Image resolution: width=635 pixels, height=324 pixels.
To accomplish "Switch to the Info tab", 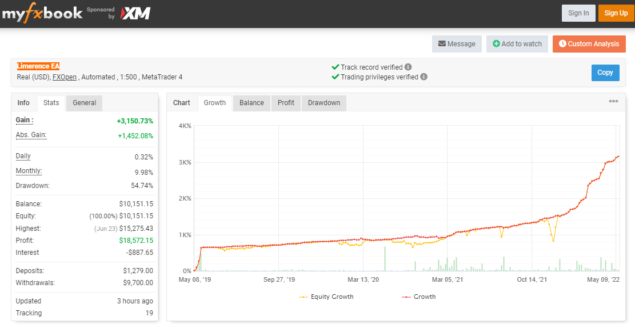I will tap(23, 103).
